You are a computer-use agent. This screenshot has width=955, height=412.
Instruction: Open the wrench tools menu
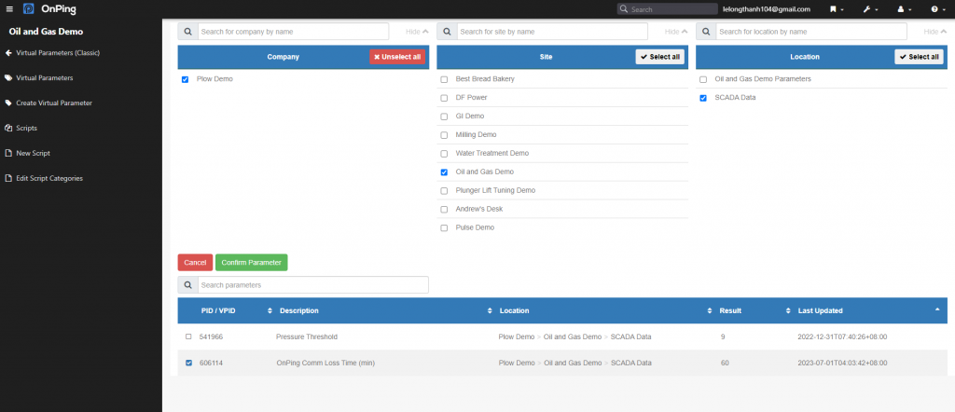pyautogui.click(x=870, y=9)
